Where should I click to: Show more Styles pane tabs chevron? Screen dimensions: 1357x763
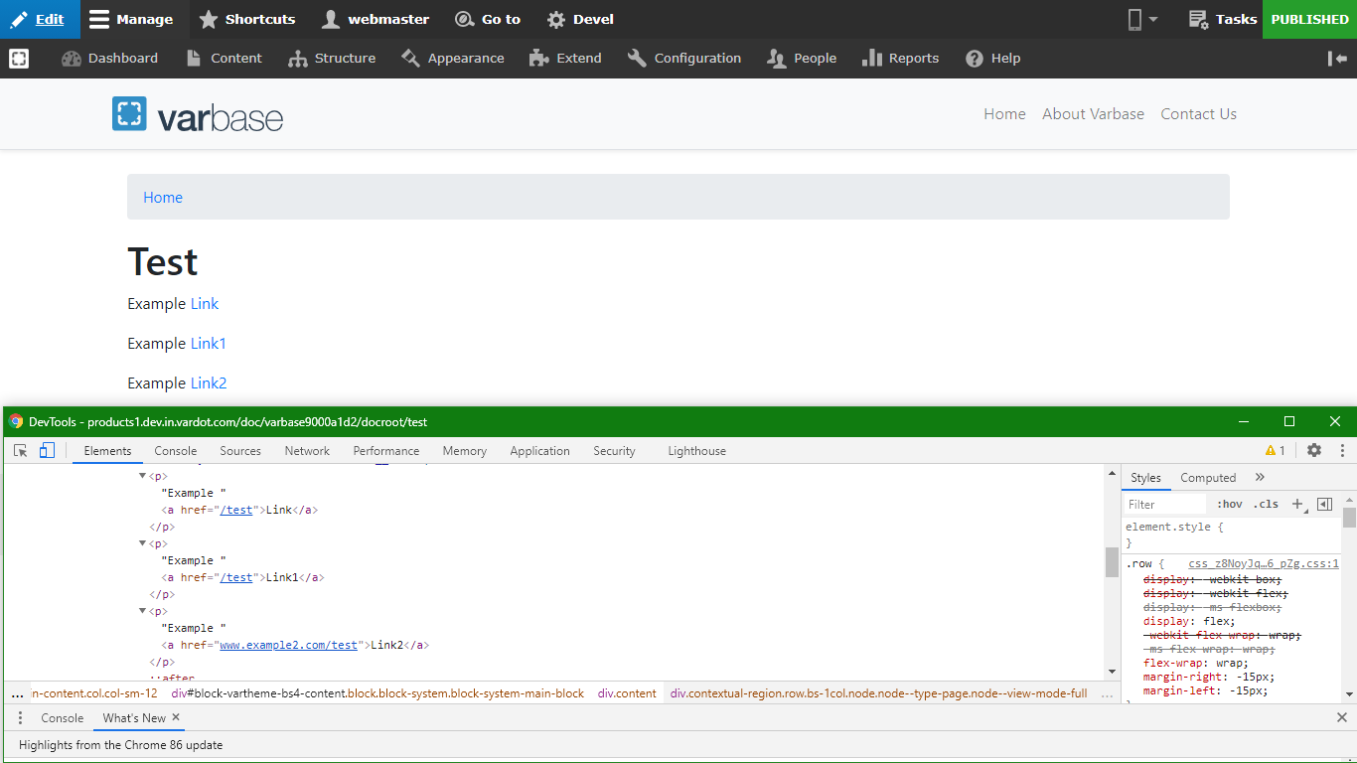(x=1261, y=478)
